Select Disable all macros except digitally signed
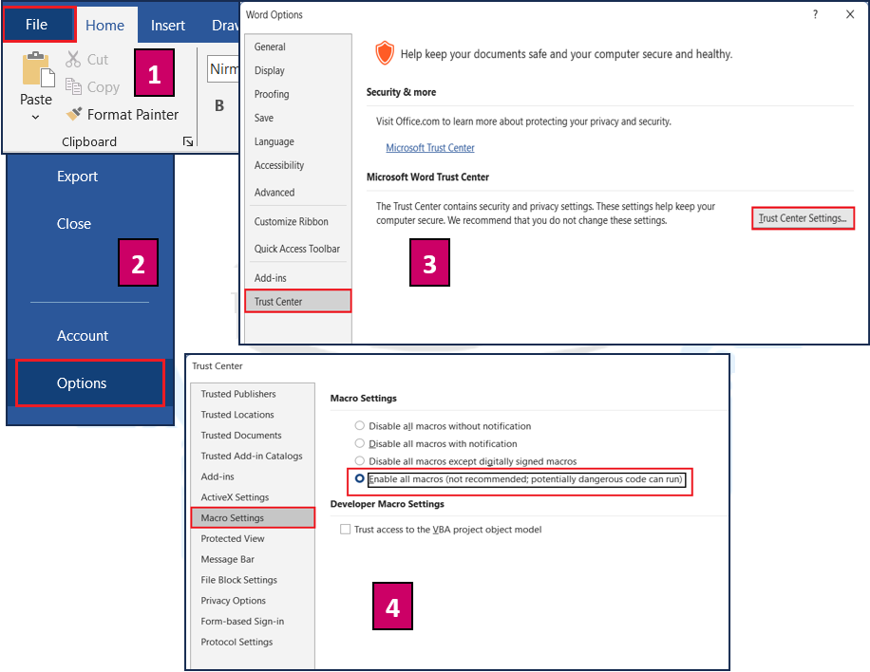The image size is (870, 672). coord(360,461)
